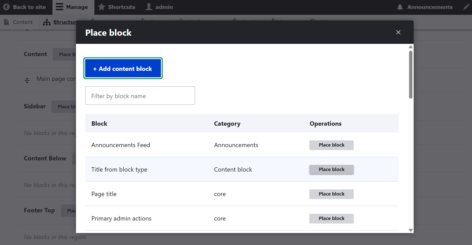This screenshot has width=472, height=245.
Task: Click the dialog scrollbar down arrow
Action: (x=411, y=230)
